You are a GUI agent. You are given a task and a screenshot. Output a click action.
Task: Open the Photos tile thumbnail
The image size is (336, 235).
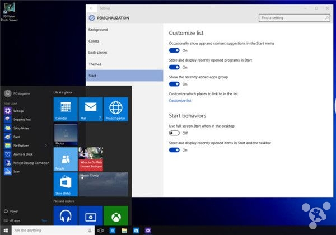click(65, 134)
